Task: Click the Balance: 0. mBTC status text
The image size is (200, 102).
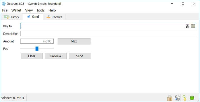Action: pos(13,98)
